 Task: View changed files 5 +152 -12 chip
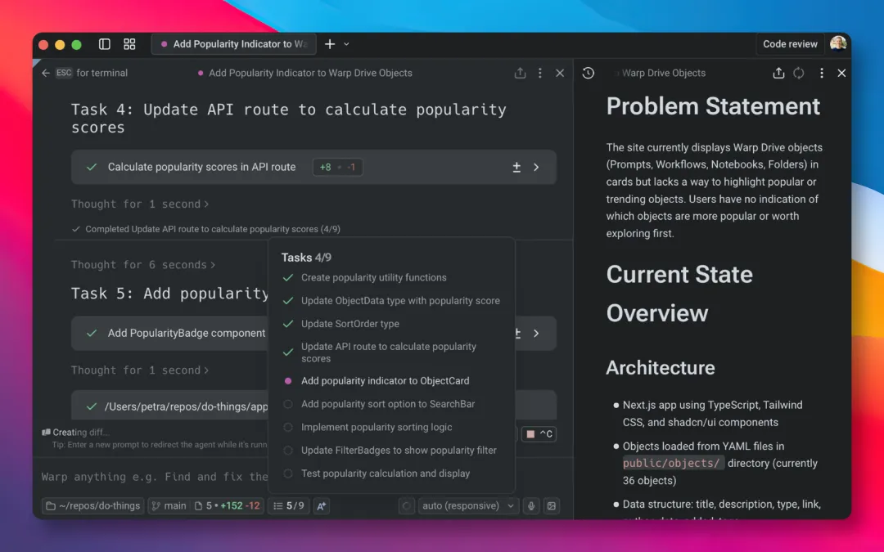(x=228, y=506)
